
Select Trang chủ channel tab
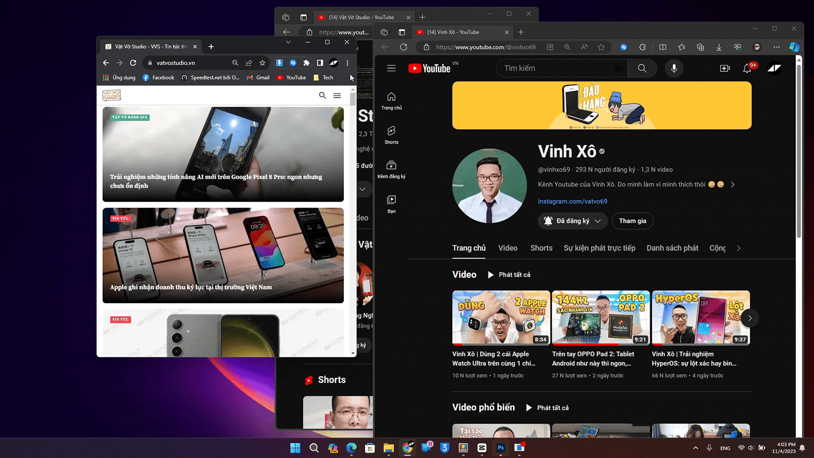click(x=469, y=248)
